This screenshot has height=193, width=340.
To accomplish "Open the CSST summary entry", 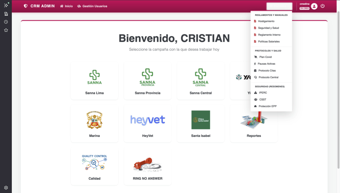I will tap(263, 100).
